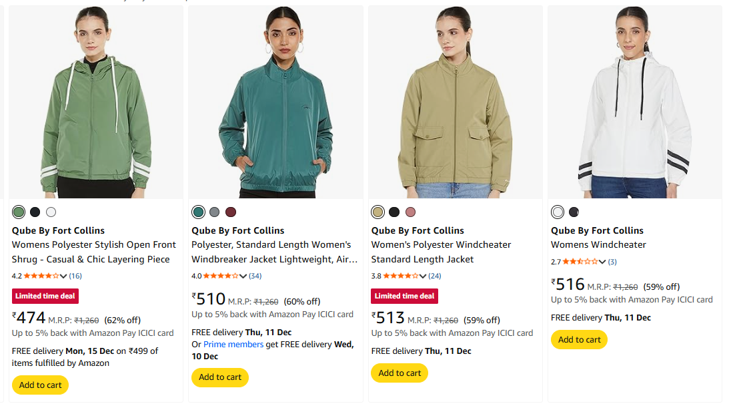The width and height of the screenshot is (729, 406).
Task: Add the ₹516 white windcheater to cart
Action: (x=579, y=339)
